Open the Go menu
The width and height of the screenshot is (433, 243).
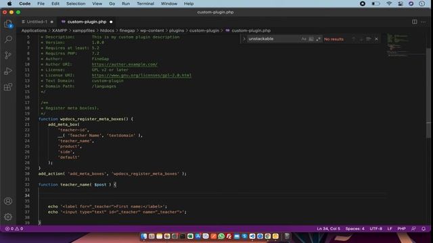point(112,3)
